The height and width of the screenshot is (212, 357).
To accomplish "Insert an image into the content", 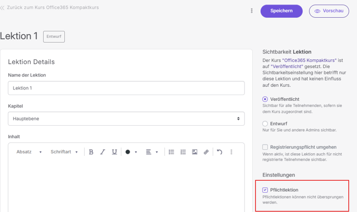I will (195, 152).
